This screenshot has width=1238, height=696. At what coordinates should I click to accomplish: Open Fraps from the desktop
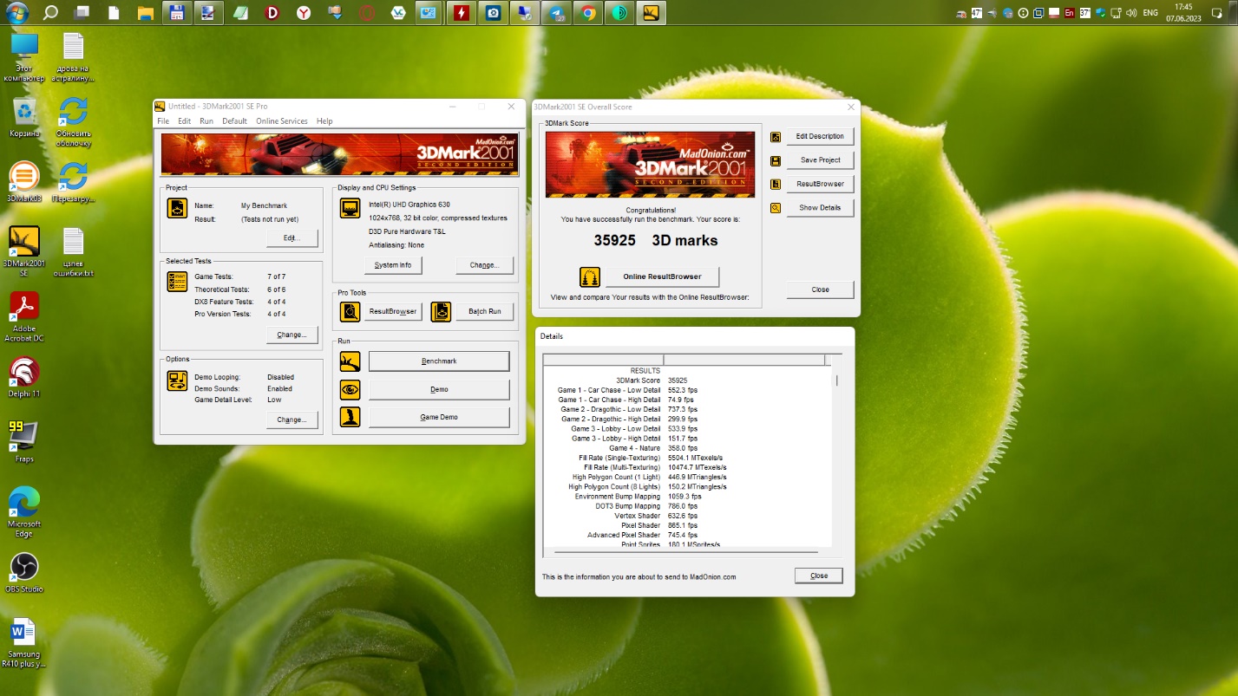click(x=23, y=436)
